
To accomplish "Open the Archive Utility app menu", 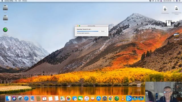I will tap(9, 1).
